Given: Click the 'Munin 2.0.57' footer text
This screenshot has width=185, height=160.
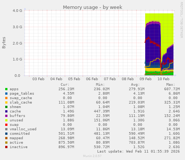Looking at the screenshot, I should (x=92, y=156).
